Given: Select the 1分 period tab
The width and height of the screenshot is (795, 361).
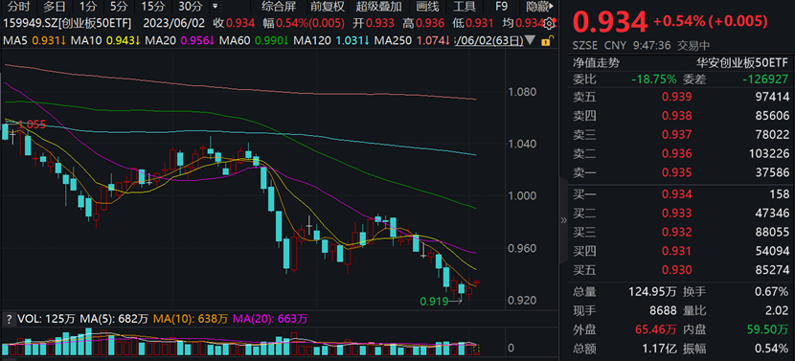Looking at the screenshot, I should (x=87, y=7).
